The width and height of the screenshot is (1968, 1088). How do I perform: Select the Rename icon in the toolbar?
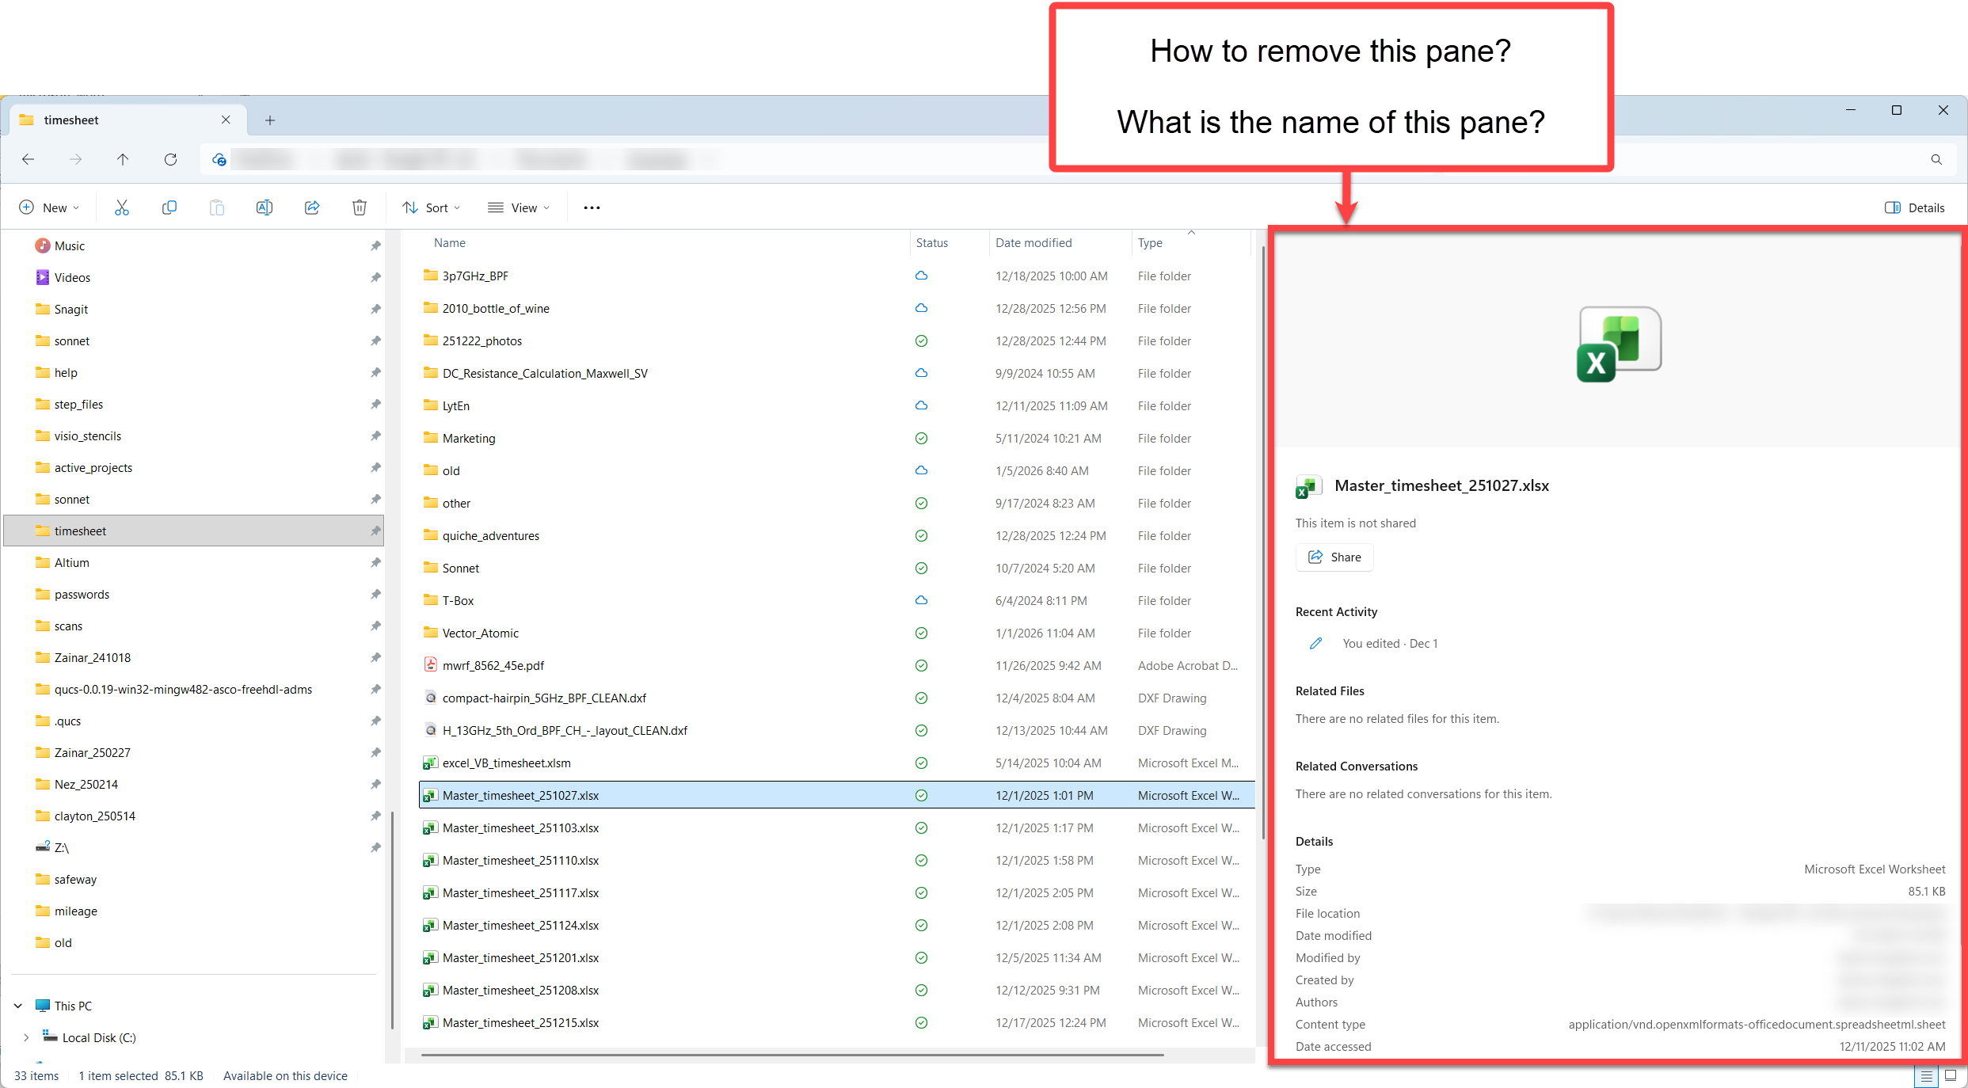click(x=264, y=207)
